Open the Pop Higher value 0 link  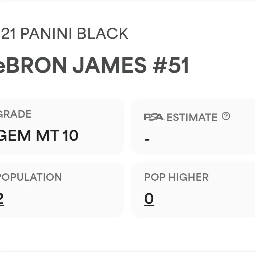pyautogui.click(x=149, y=199)
